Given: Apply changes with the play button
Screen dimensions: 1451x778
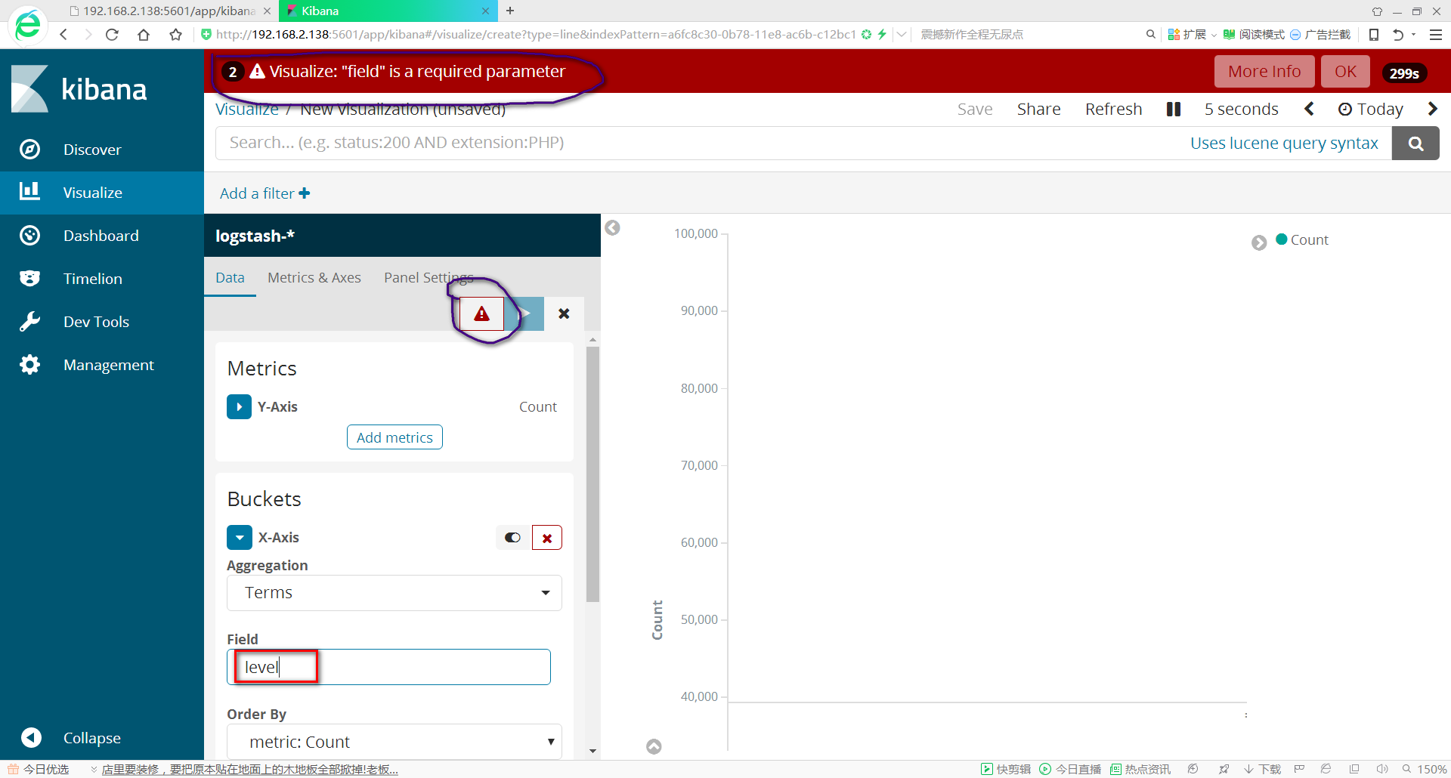Looking at the screenshot, I should tap(524, 313).
